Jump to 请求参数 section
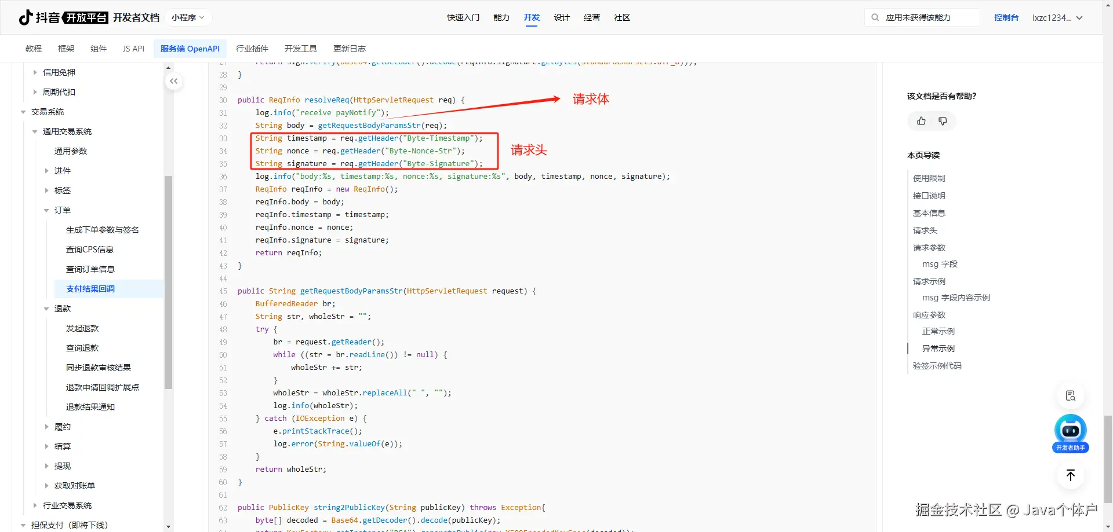The height and width of the screenshot is (532, 1113). click(x=929, y=248)
